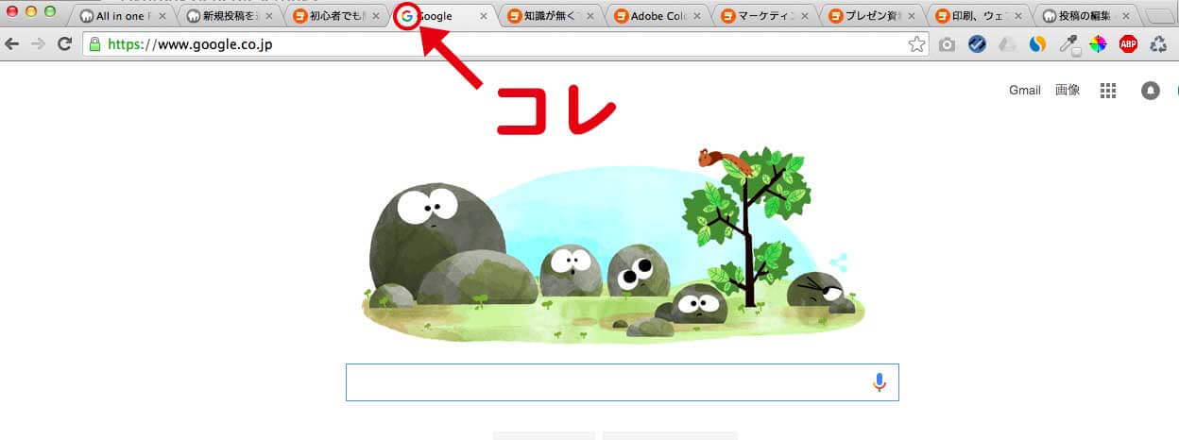The width and height of the screenshot is (1179, 440).
Task: Focus the Google search box
Action: [x=622, y=382]
